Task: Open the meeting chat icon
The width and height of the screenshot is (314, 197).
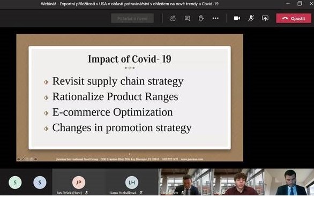Action: (x=188, y=18)
